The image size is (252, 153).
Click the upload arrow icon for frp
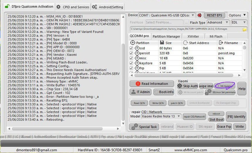pos(137,68)
